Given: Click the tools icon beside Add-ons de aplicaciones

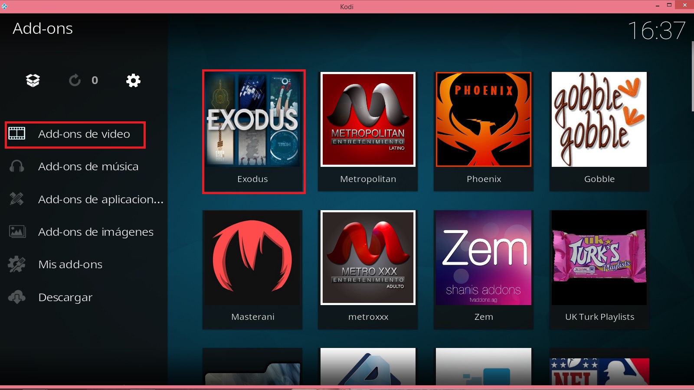Looking at the screenshot, I should coord(16,199).
